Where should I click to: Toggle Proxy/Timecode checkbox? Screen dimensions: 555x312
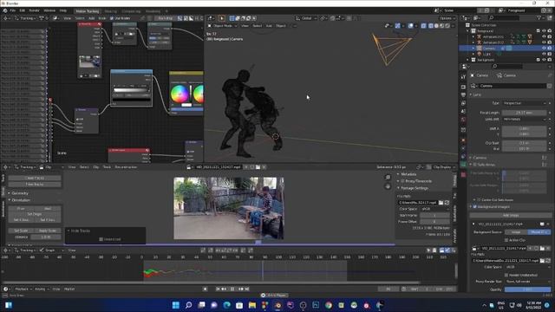(x=402, y=181)
